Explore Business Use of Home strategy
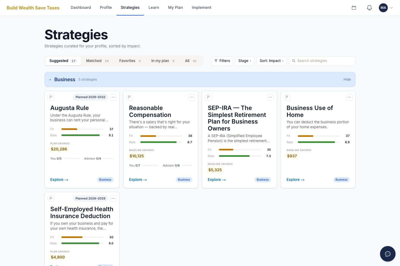 point(295,180)
